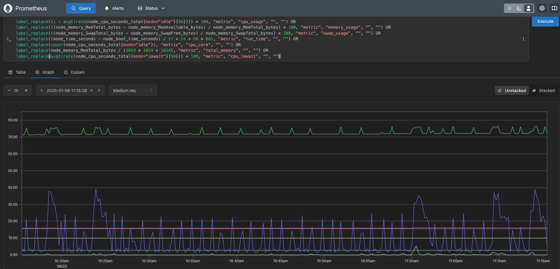Viewport: 560px width, 269px height.
Task: Decrease the 1h time range with minus
Action: pyautogui.click(x=9, y=91)
